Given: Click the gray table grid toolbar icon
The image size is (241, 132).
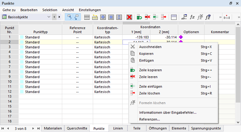Looking at the screenshot, I should 87,17.
